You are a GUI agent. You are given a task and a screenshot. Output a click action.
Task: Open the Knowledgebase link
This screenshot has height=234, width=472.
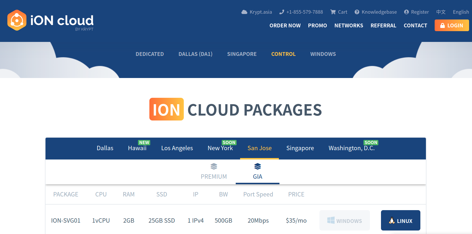pyautogui.click(x=376, y=12)
